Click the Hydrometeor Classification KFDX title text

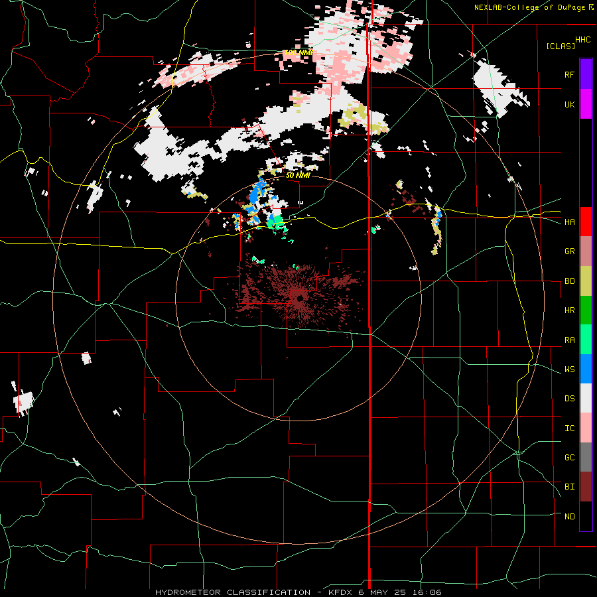pos(298,592)
